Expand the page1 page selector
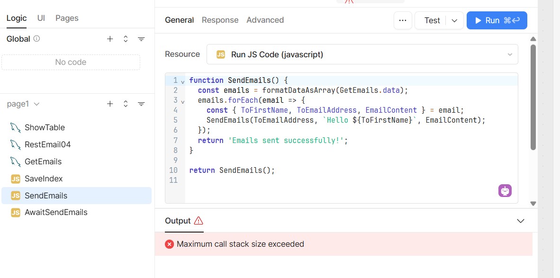The height and width of the screenshot is (278, 560). [37, 104]
